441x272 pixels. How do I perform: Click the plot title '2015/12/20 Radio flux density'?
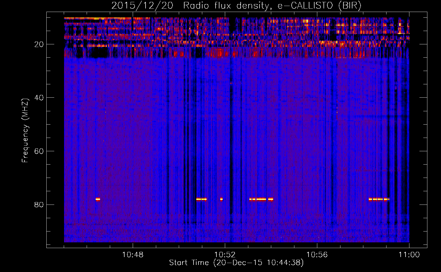(236, 6)
